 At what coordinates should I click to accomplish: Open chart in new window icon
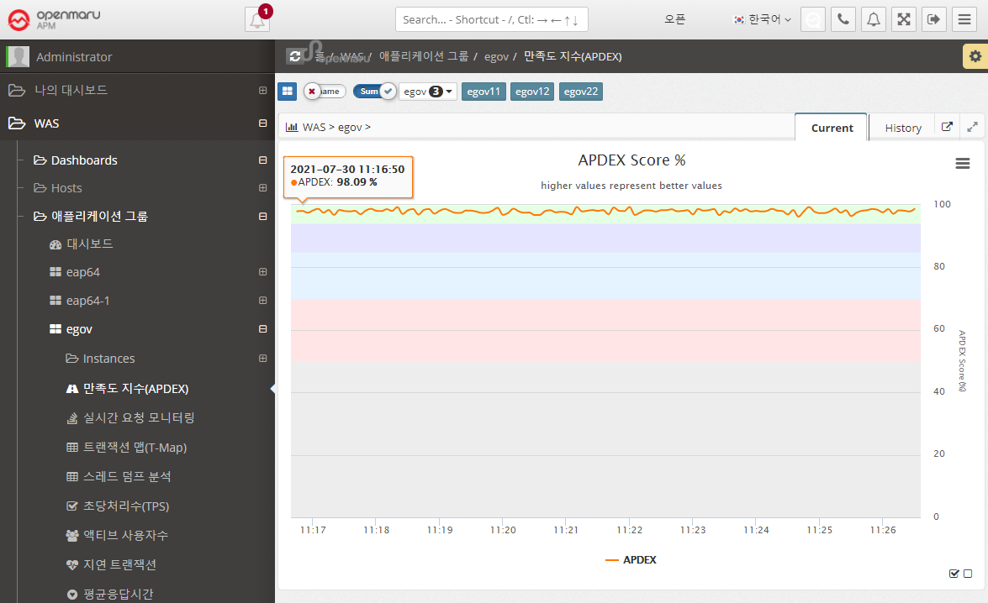point(947,127)
